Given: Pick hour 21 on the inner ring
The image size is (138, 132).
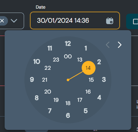Looking at the screenshot, I should pyautogui.click(x=45, y=80).
